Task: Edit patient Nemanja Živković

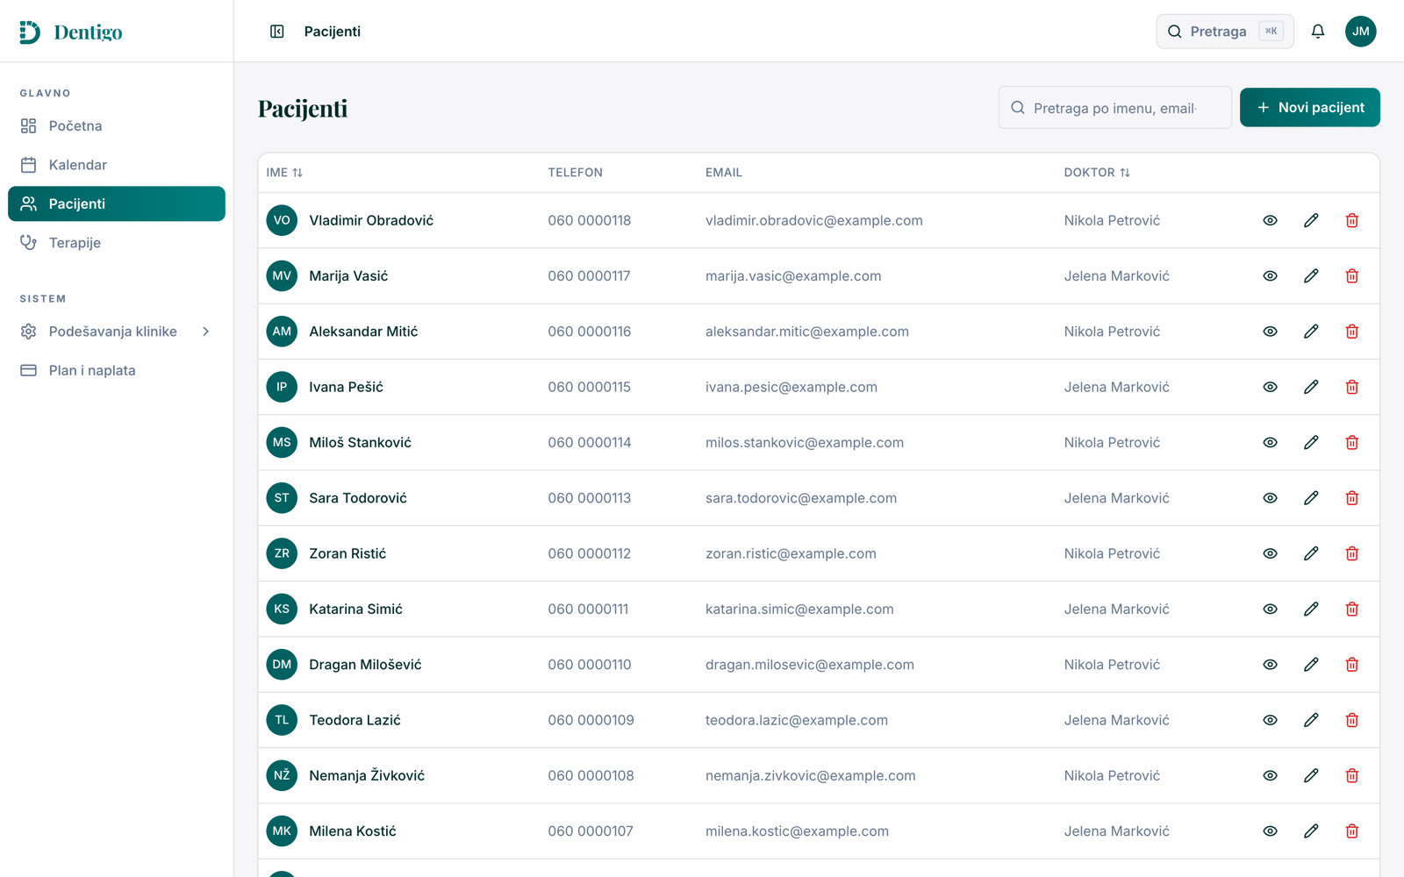Action: tap(1311, 776)
